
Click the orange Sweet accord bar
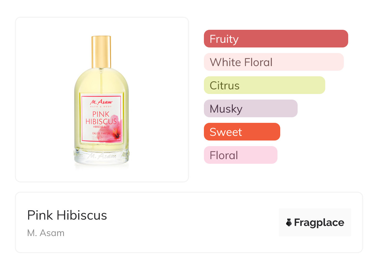pyautogui.click(x=242, y=132)
